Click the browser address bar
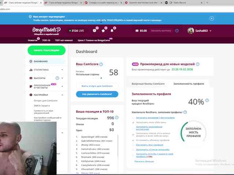234x175 pixels. pos(117,9)
